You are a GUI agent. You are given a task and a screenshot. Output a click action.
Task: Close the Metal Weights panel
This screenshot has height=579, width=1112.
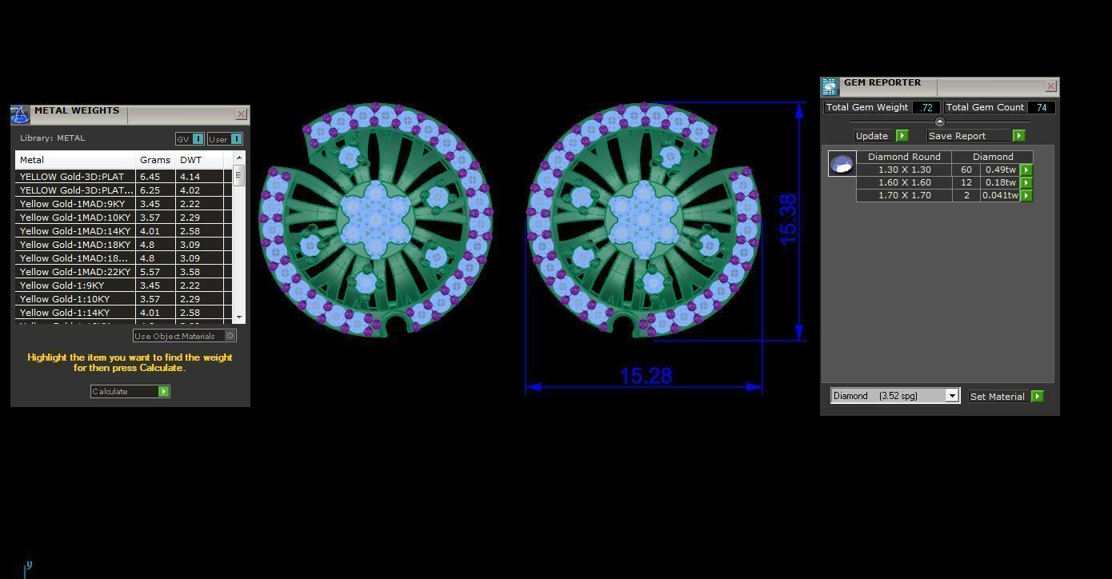point(241,114)
